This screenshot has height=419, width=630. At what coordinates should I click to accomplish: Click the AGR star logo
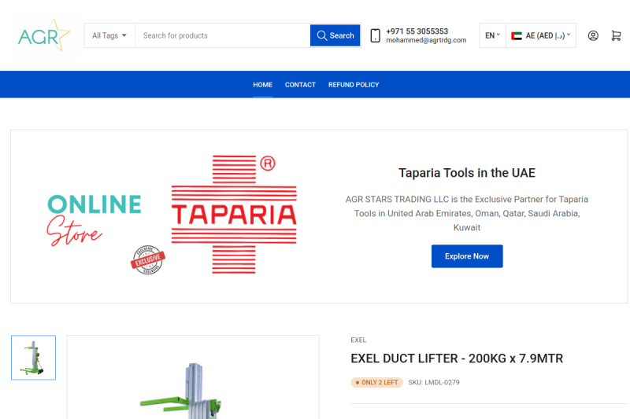click(44, 35)
